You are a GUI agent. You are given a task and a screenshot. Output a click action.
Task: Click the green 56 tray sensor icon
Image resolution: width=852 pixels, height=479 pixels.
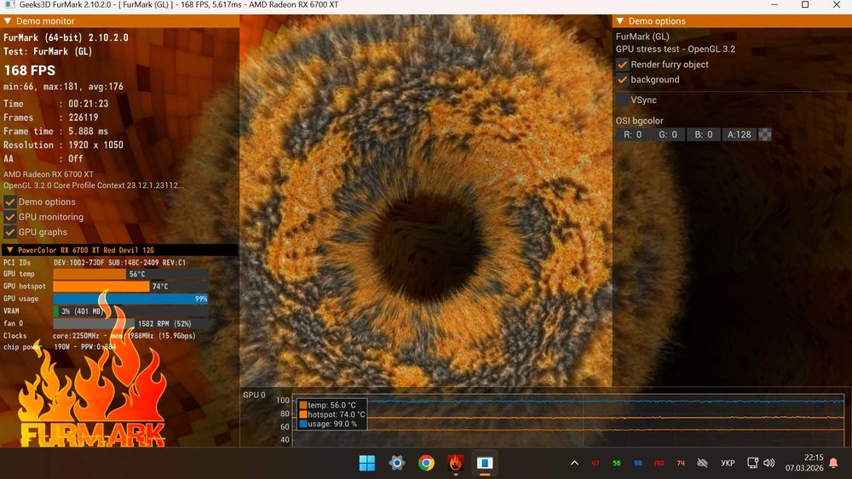(x=617, y=464)
